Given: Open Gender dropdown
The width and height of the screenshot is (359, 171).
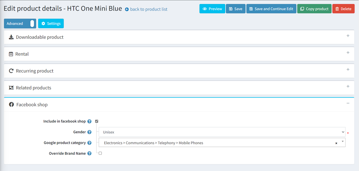Looking at the screenshot, I should pyautogui.click(x=222, y=132).
